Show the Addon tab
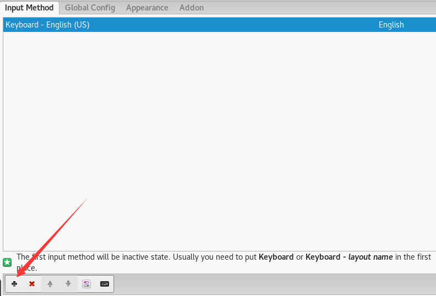 (191, 8)
